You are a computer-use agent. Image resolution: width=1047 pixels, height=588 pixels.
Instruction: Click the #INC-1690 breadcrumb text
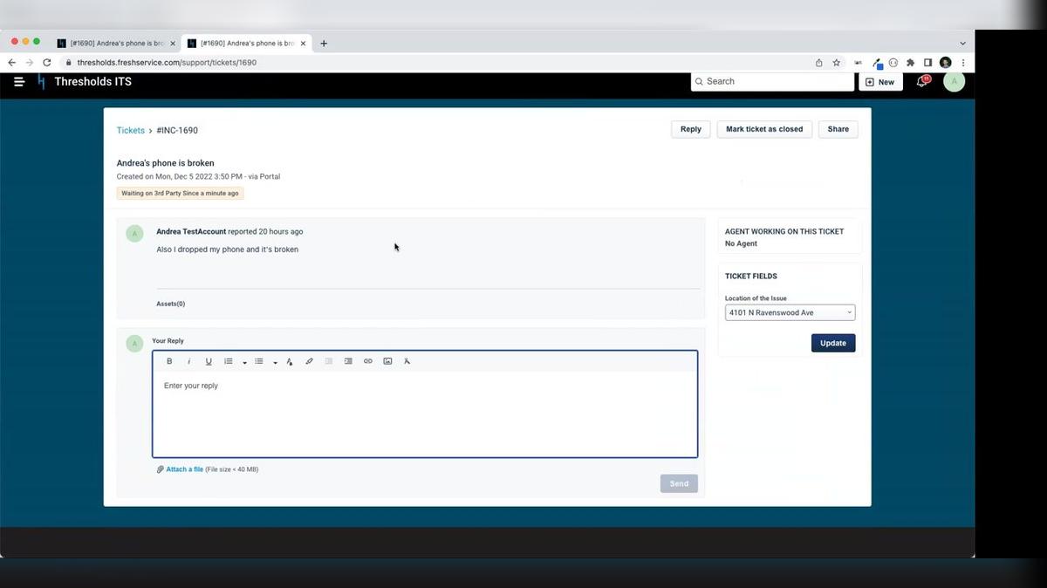(177, 130)
